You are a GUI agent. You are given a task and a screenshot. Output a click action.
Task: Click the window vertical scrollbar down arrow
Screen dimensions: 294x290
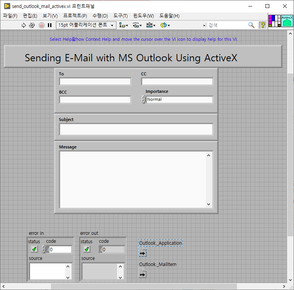point(290,280)
